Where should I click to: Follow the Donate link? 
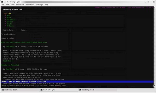pyautogui.click(x=9, y=24)
